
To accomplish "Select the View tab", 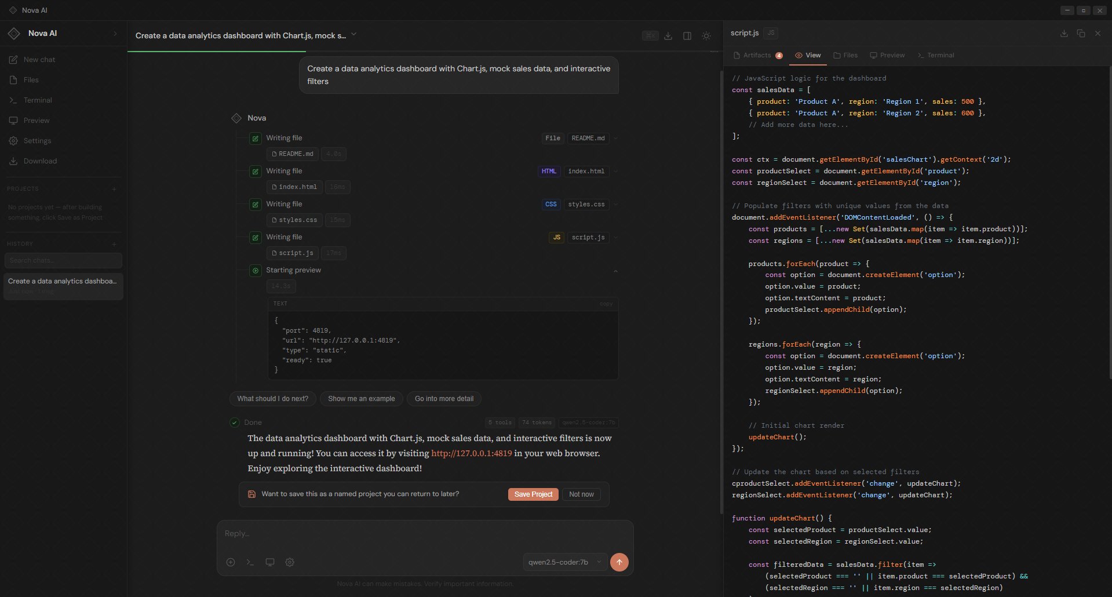I will 808,55.
